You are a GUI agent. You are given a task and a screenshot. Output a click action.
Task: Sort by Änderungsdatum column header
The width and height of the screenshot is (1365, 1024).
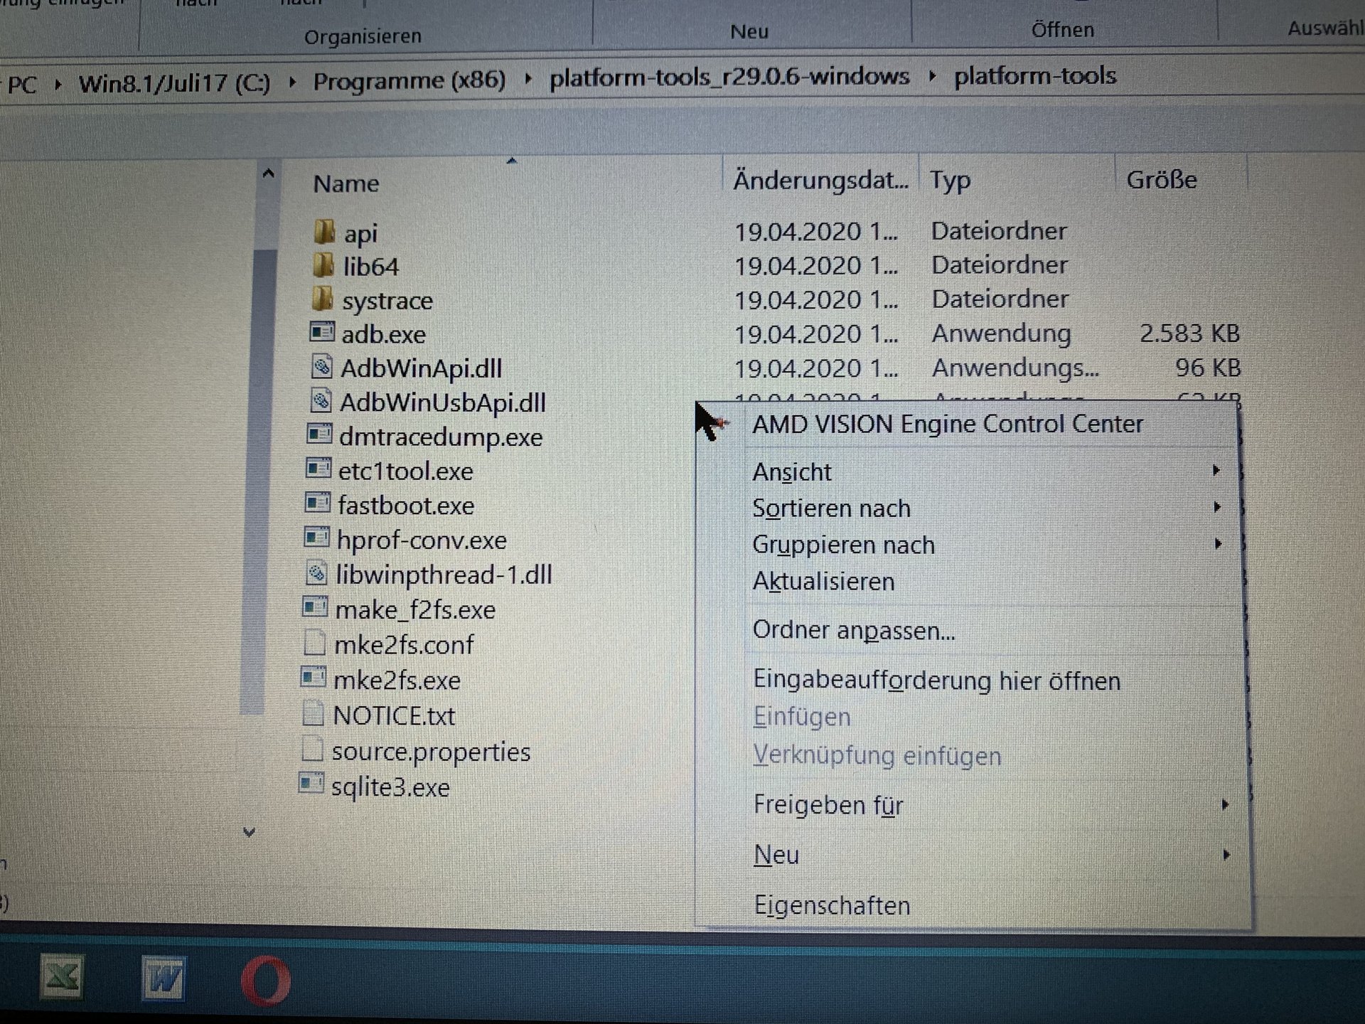click(x=821, y=181)
